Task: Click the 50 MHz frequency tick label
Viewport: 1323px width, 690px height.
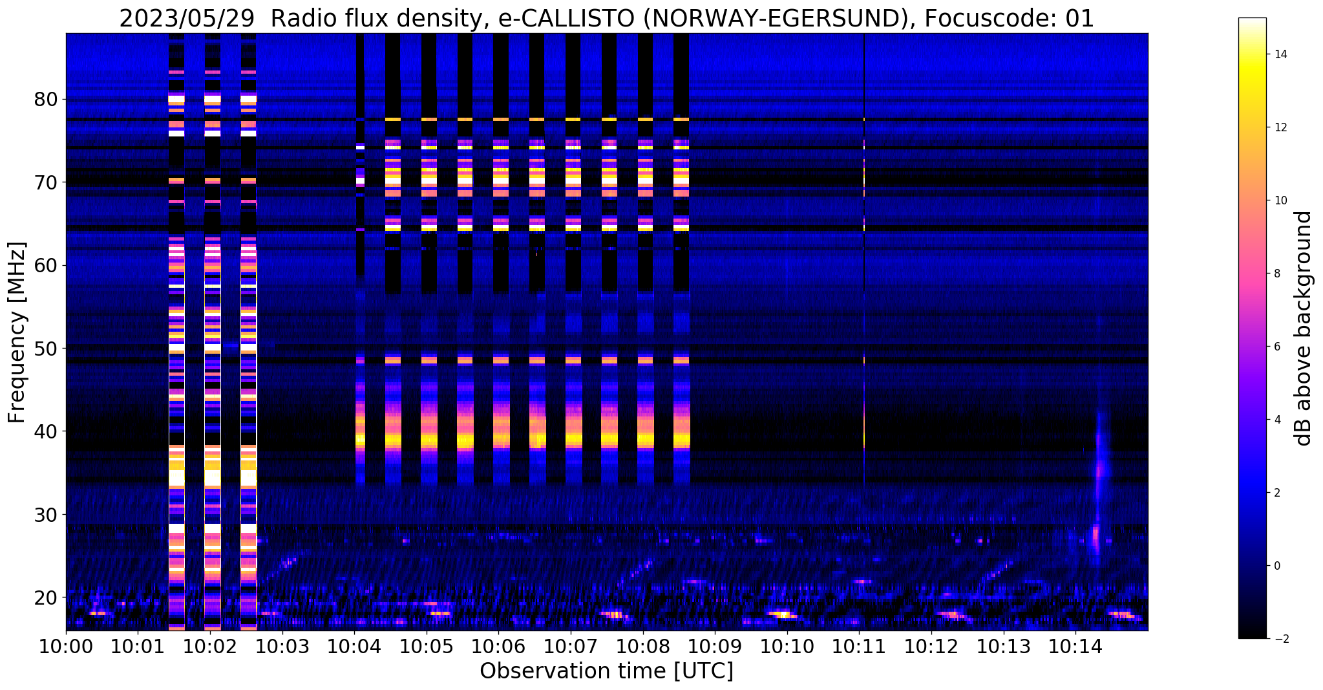Action: (x=46, y=349)
